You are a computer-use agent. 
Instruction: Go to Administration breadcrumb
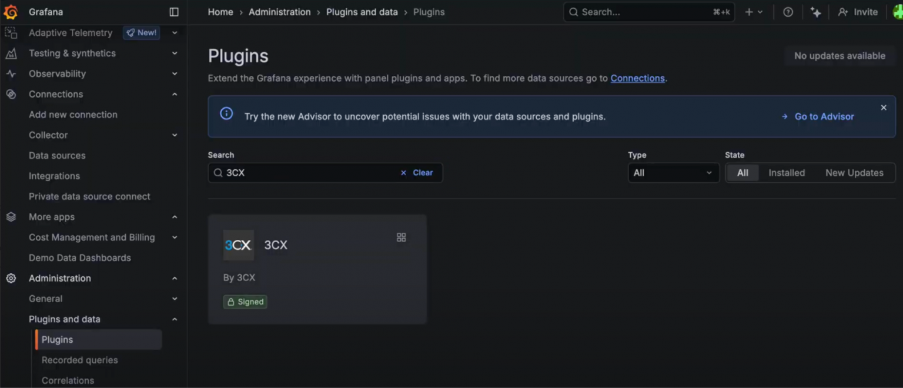pyautogui.click(x=280, y=12)
